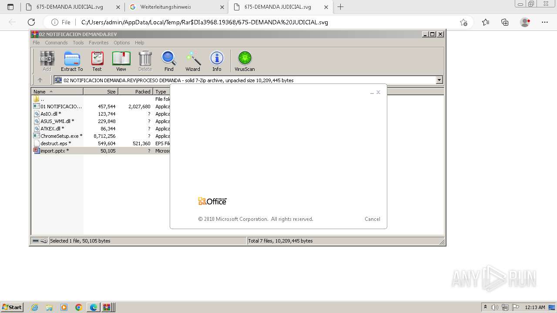
Task: Open the browser profile avatar
Action: [x=525, y=22]
